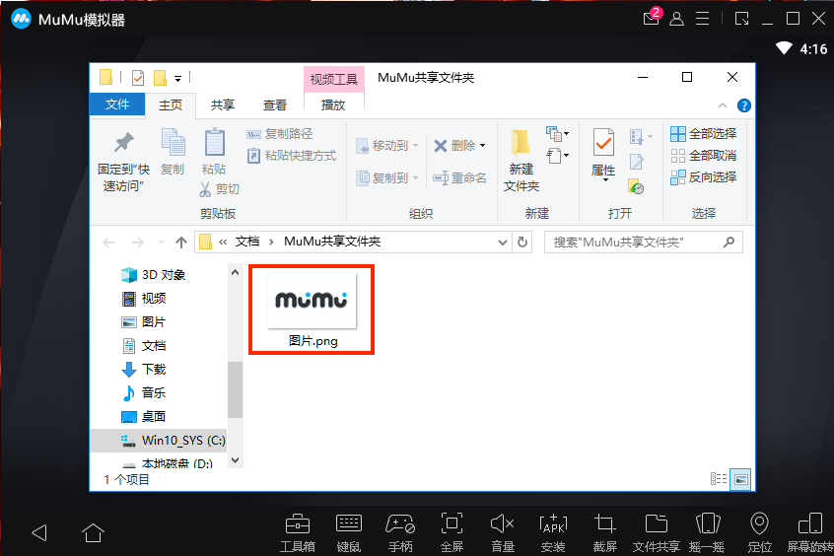Go to the Android home screen
The width and height of the screenshot is (834, 556).
(93, 532)
